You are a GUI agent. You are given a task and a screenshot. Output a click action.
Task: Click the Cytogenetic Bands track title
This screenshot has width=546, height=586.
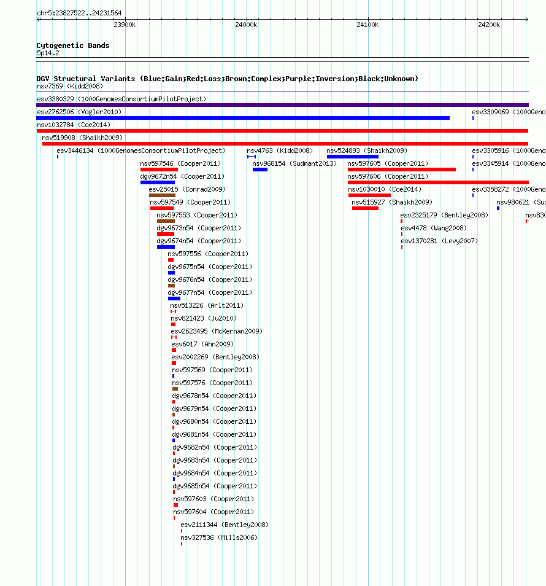[x=73, y=45]
